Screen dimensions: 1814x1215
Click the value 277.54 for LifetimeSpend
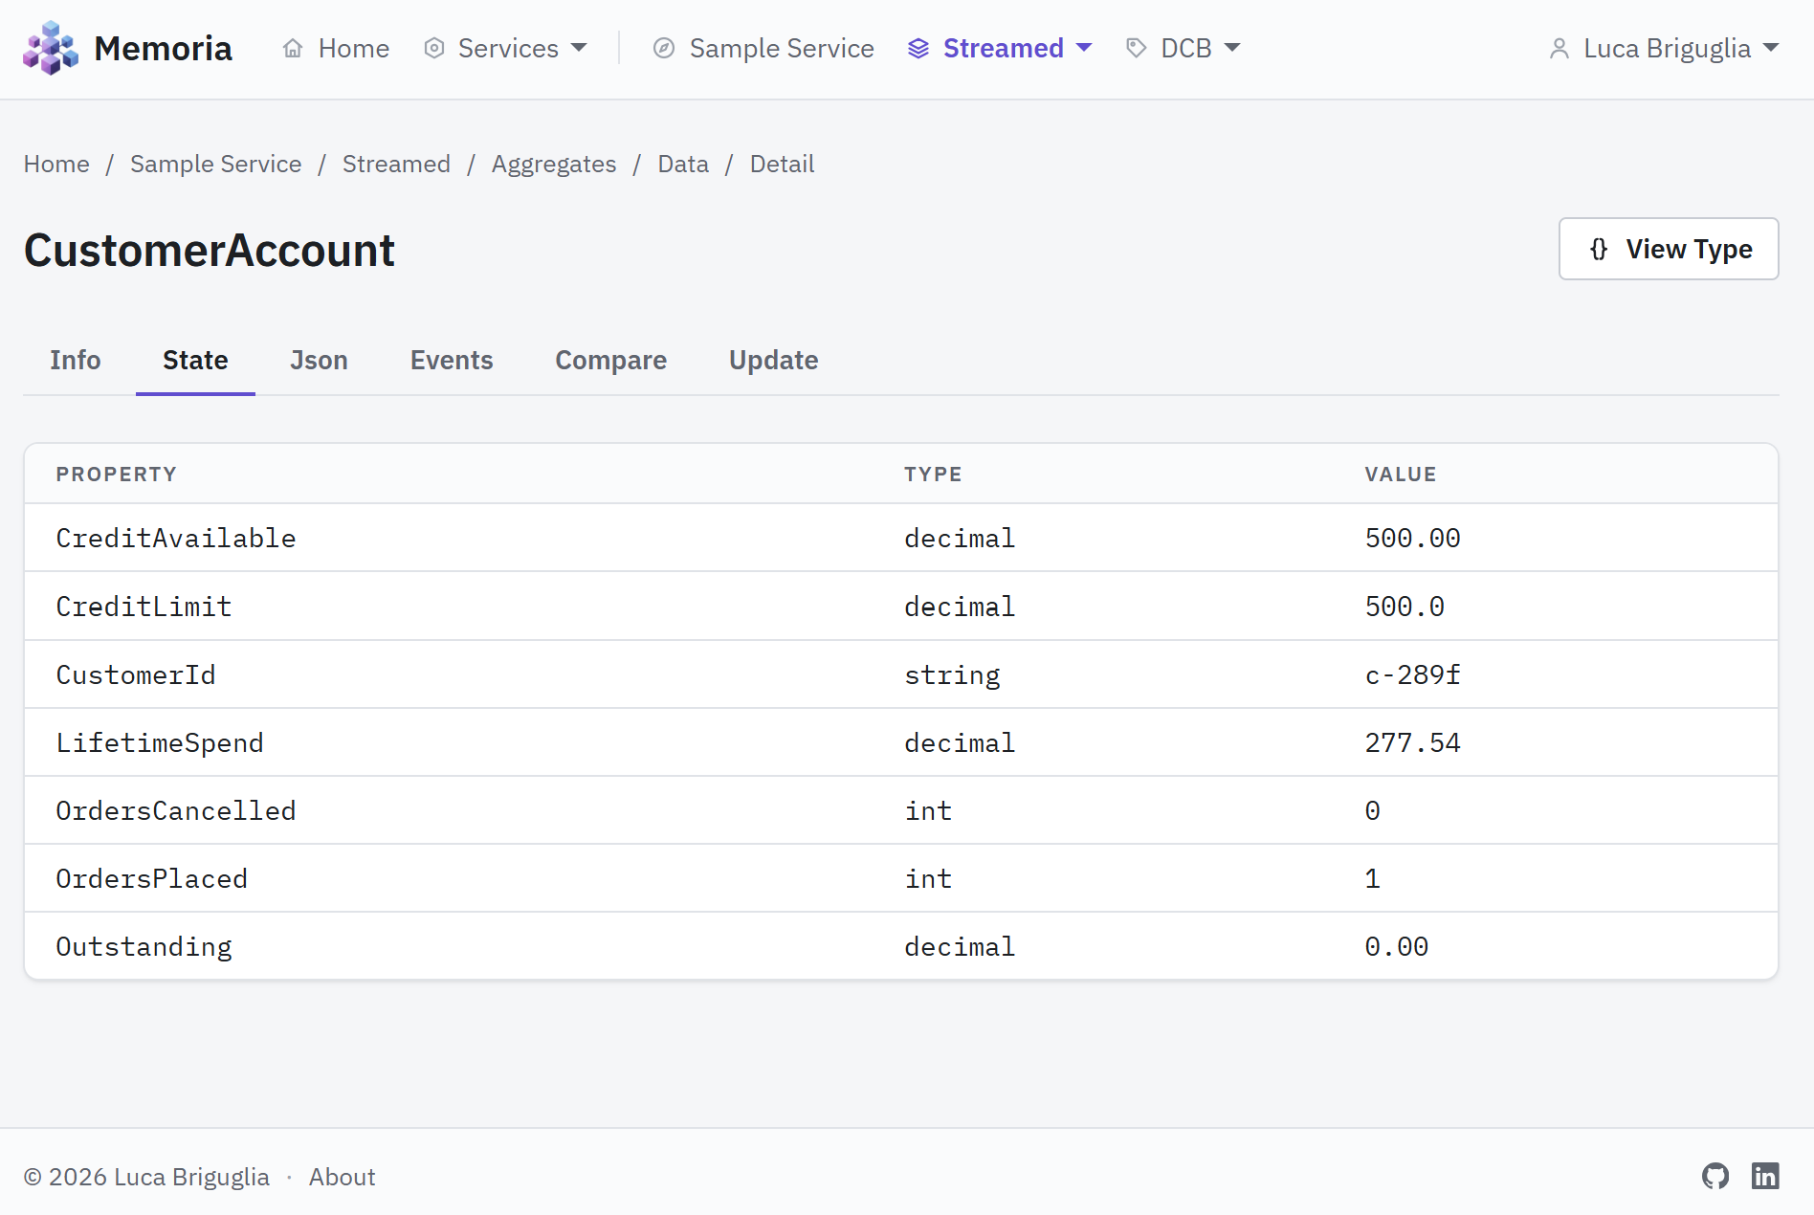(1412, 742)
